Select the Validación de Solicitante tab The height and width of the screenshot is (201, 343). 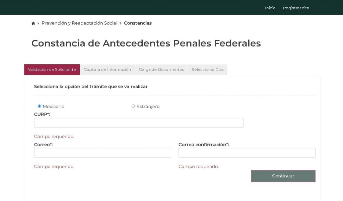tap(52, 69)
